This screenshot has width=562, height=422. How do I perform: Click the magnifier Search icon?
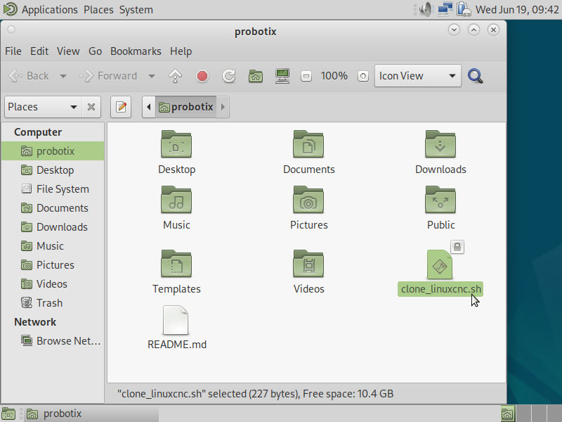click(476, 76)
